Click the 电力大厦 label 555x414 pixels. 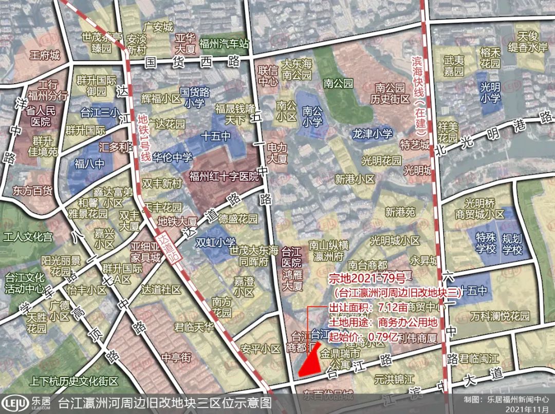coord(277,153)
